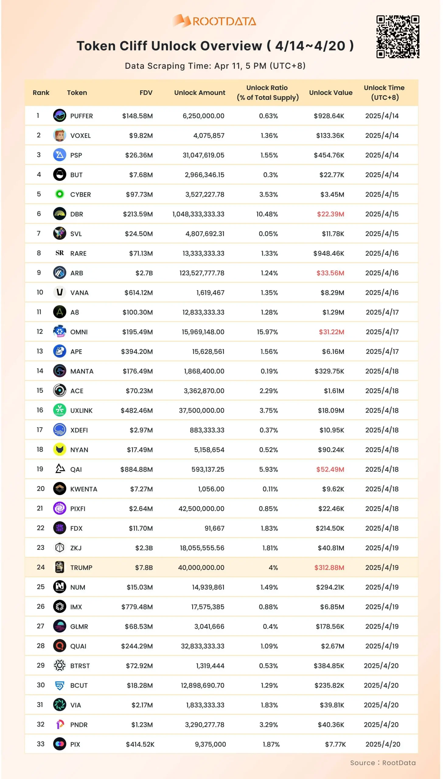Click the RootData logo at top
This screenshot has width=443, height=779.
tap(215, 21)
